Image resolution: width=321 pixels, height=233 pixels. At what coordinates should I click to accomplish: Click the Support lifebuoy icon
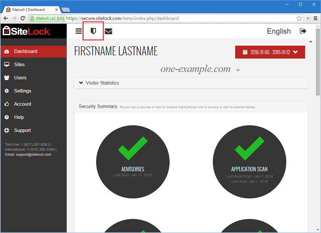tap(7, 130)
